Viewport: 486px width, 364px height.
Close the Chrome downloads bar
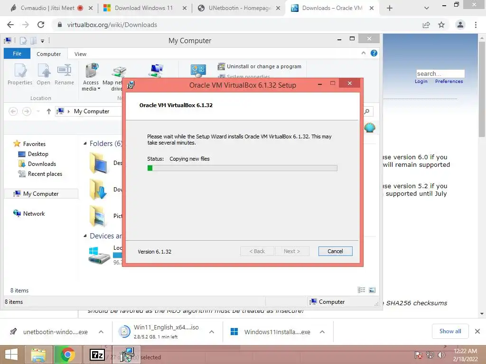click(477, 331)
